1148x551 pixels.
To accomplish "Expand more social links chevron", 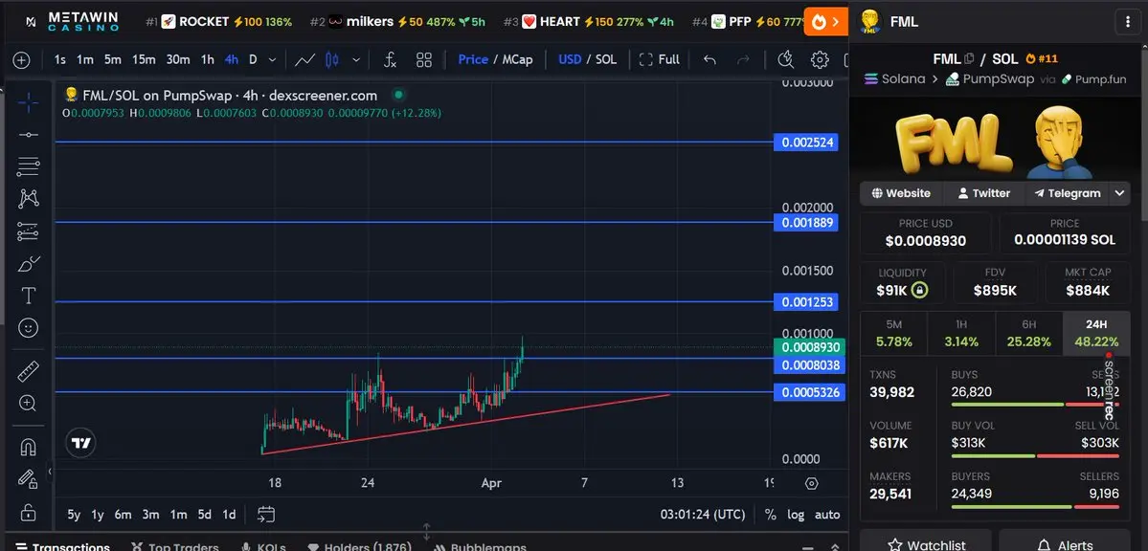I will coord(1119,193).
